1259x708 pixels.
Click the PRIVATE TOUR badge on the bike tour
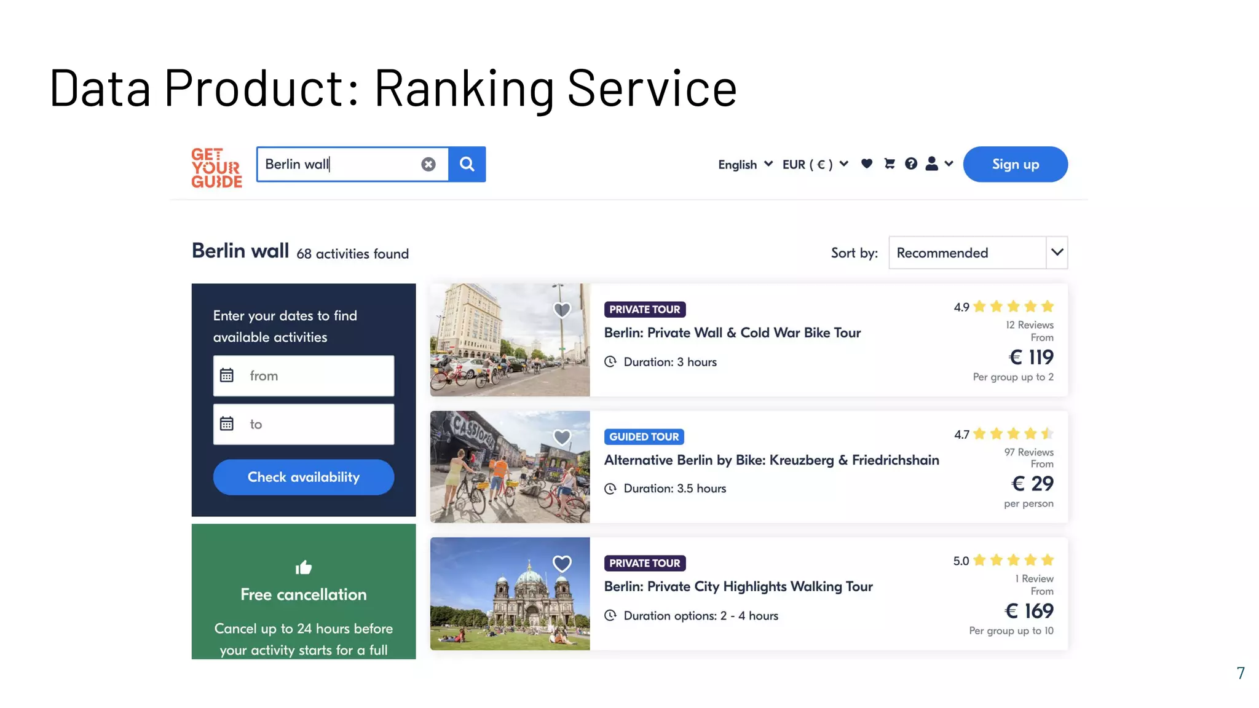(645, 310)
